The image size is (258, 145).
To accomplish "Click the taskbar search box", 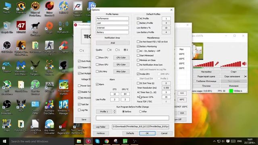I will (41, 141).
